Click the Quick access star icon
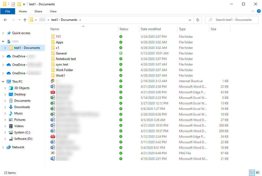Screen dimensions: 262x176 [x=9, y=33]
